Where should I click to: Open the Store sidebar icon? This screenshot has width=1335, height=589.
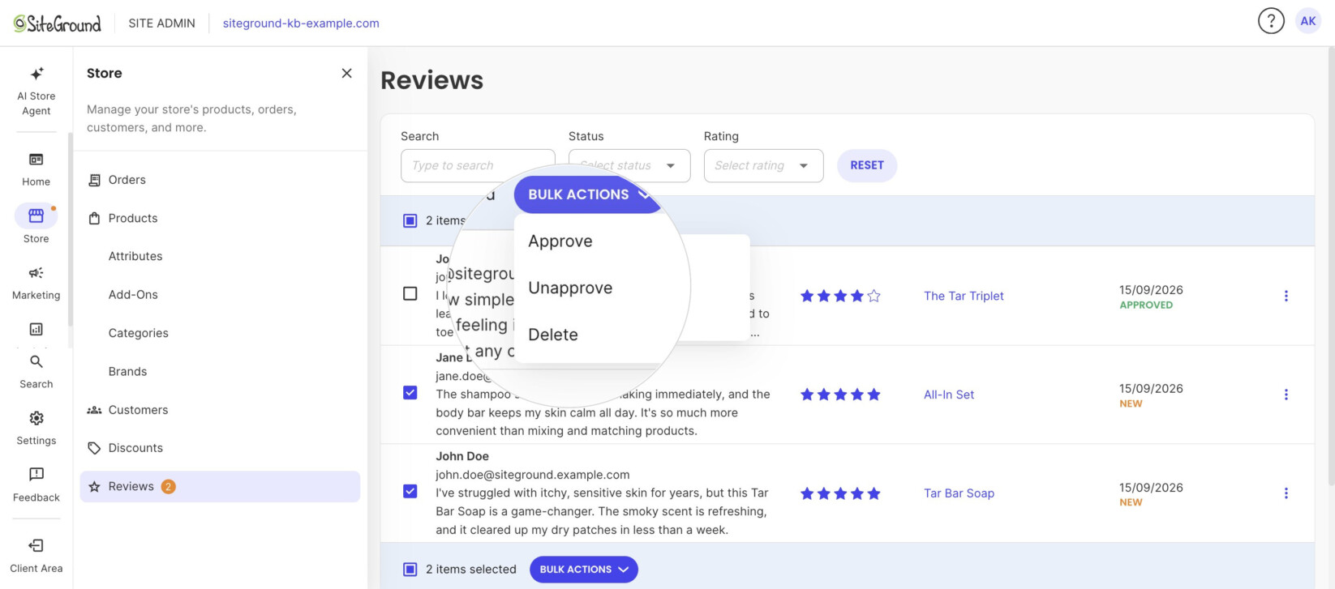(x=36, y=216)
